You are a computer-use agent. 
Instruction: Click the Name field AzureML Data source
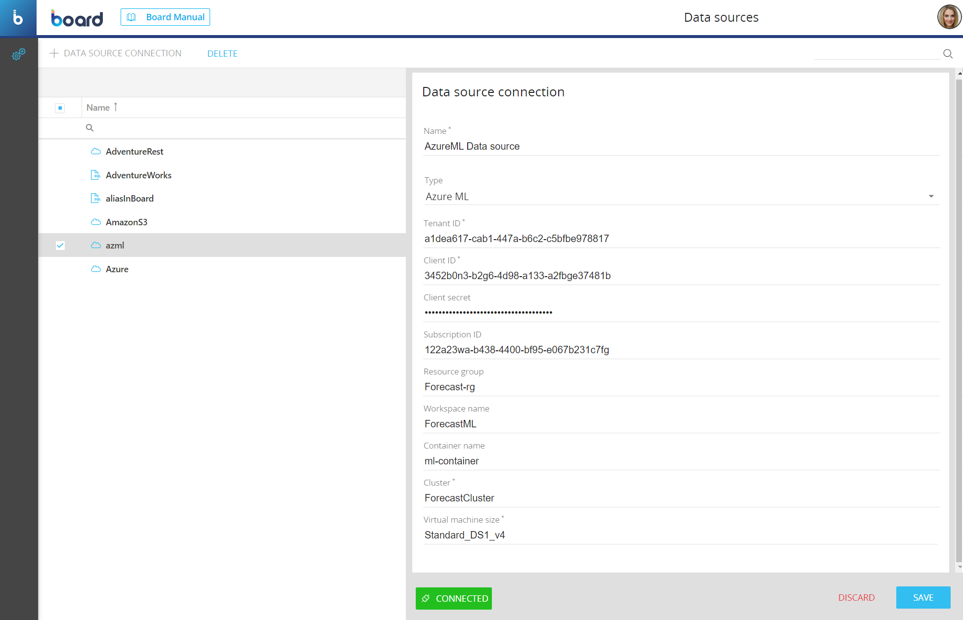[x=681, y=146]
